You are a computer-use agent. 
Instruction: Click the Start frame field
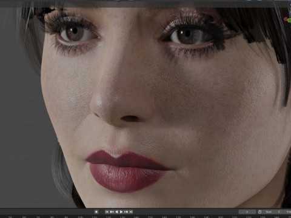coord(273,212)
